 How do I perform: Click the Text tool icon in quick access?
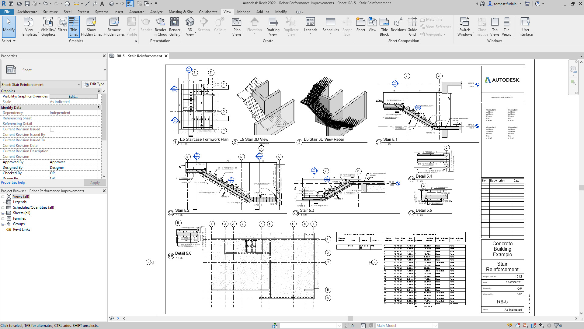[x=102, y=4]
